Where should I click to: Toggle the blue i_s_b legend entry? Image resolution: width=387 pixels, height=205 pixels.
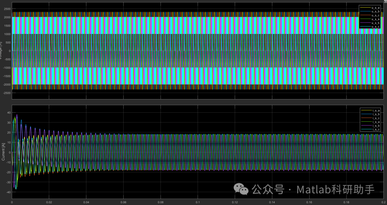pyautogui.click(x=370, y=114)
